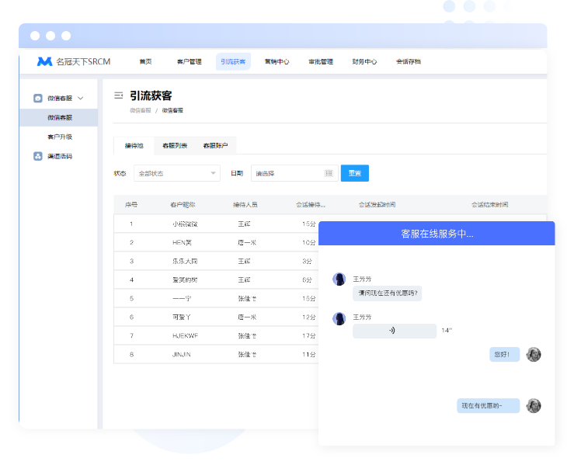Open the 全部状态 status dropdown
The image size is (574, 465).
pyautogui.click(x=176, y=173)
